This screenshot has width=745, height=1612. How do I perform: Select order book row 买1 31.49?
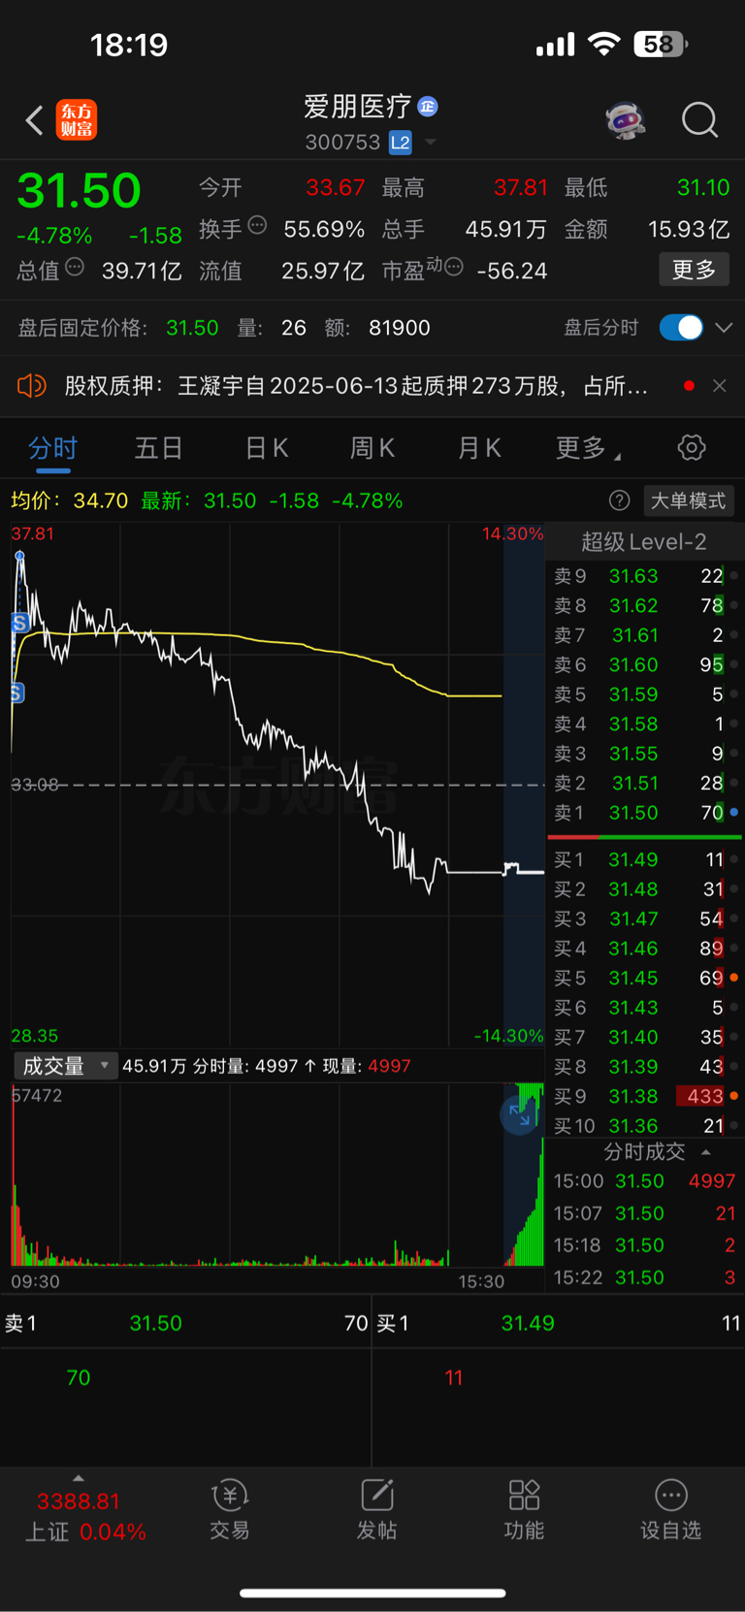pyautogui.click(x=644, y=859)
